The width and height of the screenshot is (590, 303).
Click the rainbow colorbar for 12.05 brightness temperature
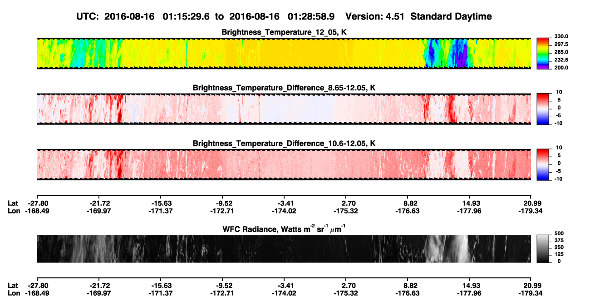click(543, 53)
